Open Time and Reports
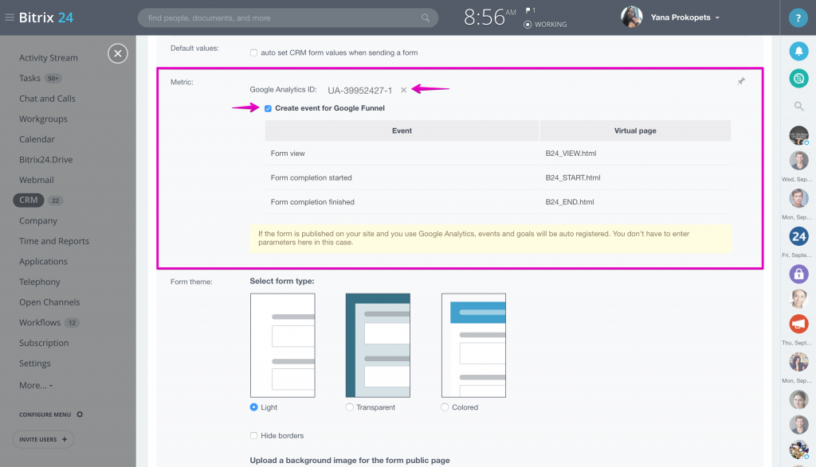The image size is (816, 467). (54, 241)
